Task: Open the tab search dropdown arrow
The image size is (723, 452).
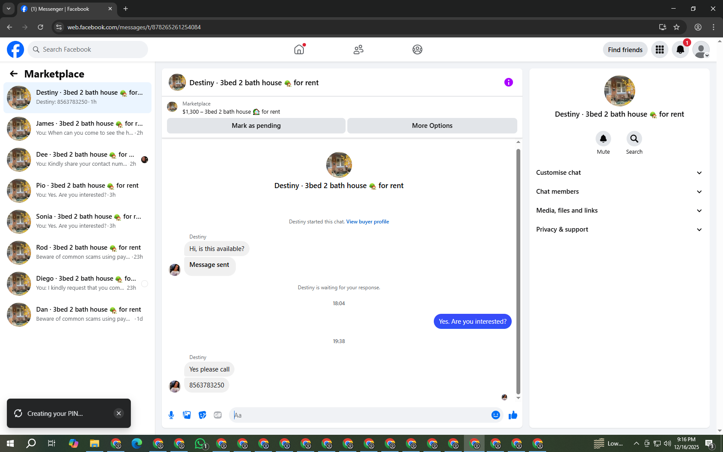Action: tap(9, 9)
